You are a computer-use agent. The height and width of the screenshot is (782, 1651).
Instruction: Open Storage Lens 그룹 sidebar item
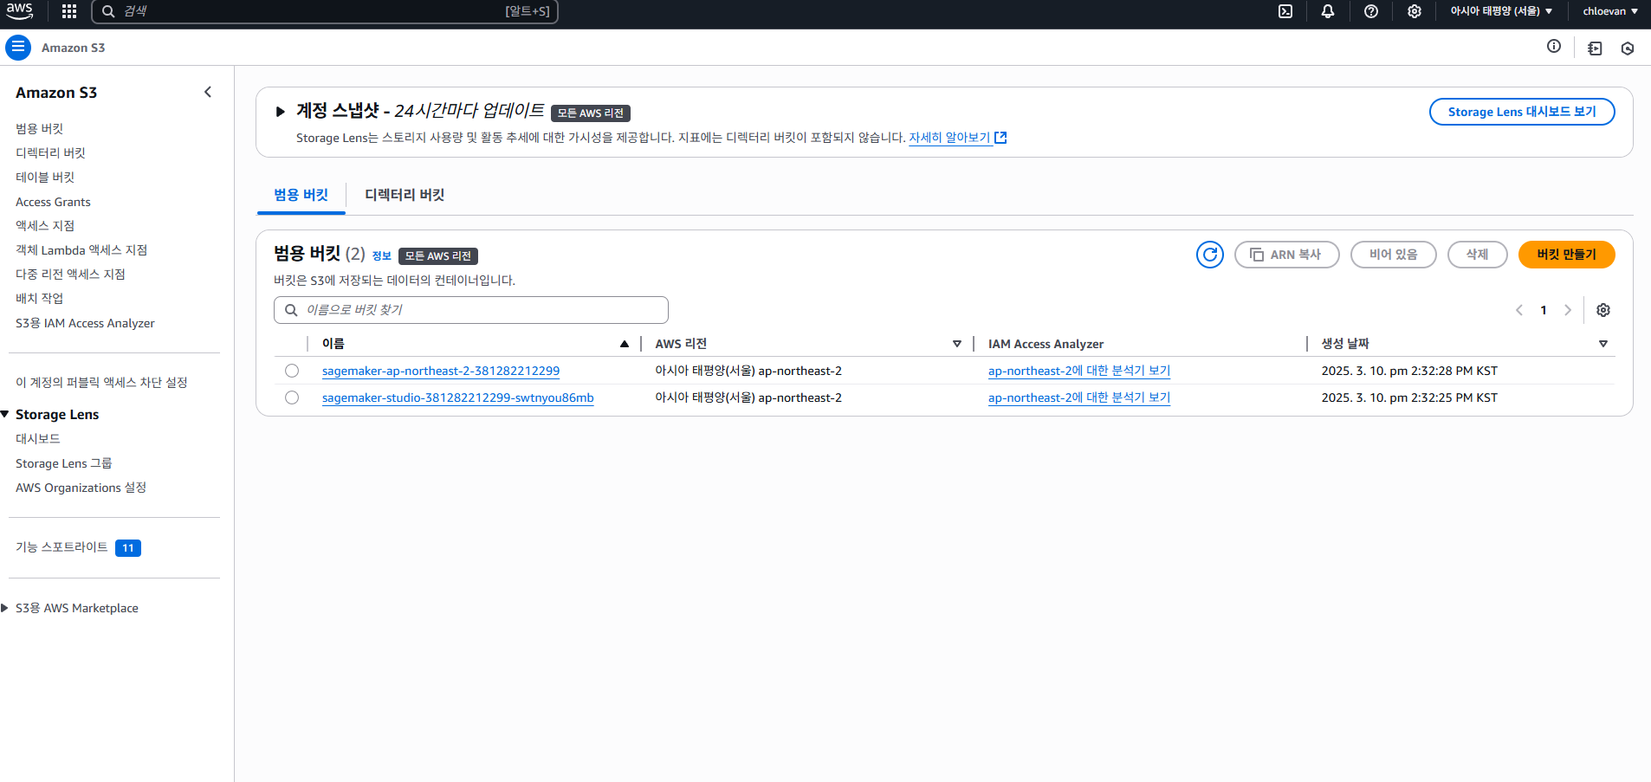coord(64,463)
